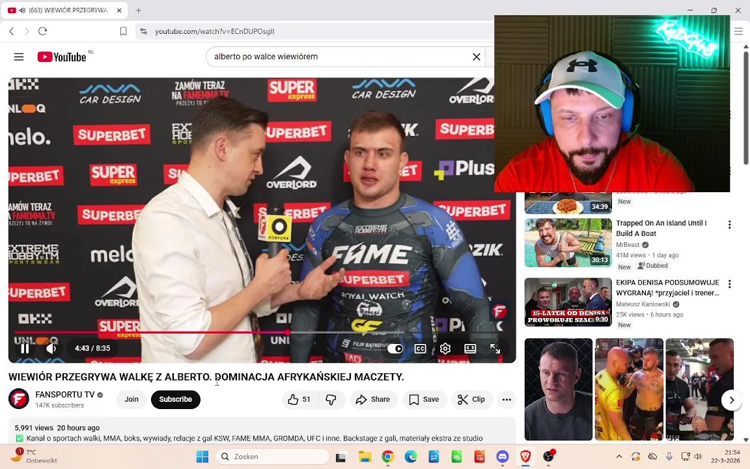Open the MrBeast island boat video thumbnail
The image size is (750, 469).
pyautogui.click(x=568, y=242)
